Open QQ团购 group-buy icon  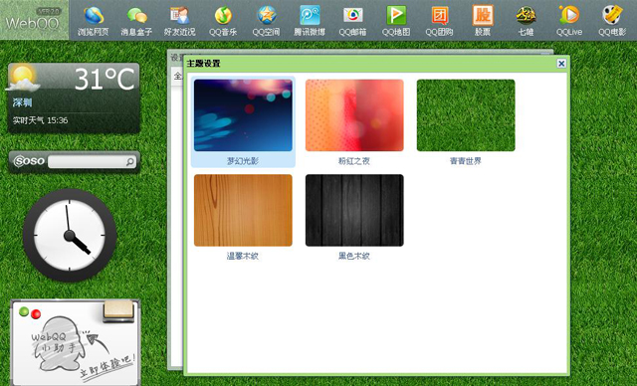coord(439,20)
